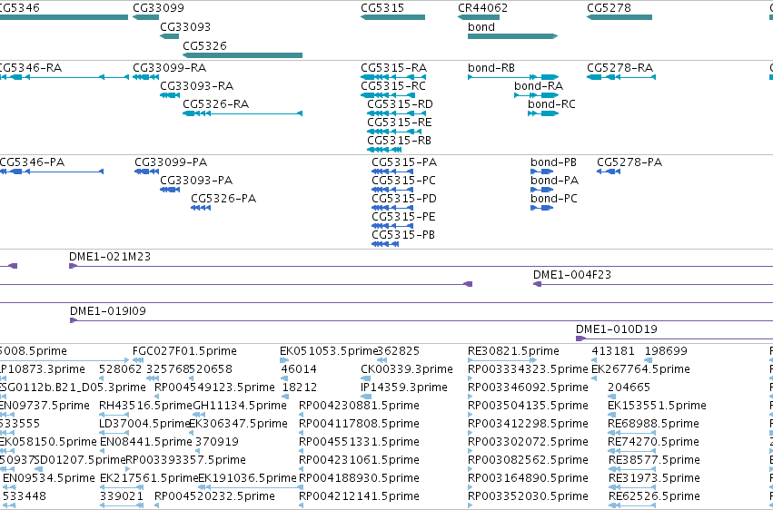Open EST entry 198699
773x510 pixels.
click(x=666, y=351)
